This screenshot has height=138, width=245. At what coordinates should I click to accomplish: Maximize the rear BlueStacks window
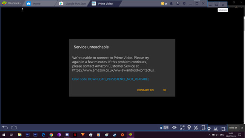tap(217, 5)
